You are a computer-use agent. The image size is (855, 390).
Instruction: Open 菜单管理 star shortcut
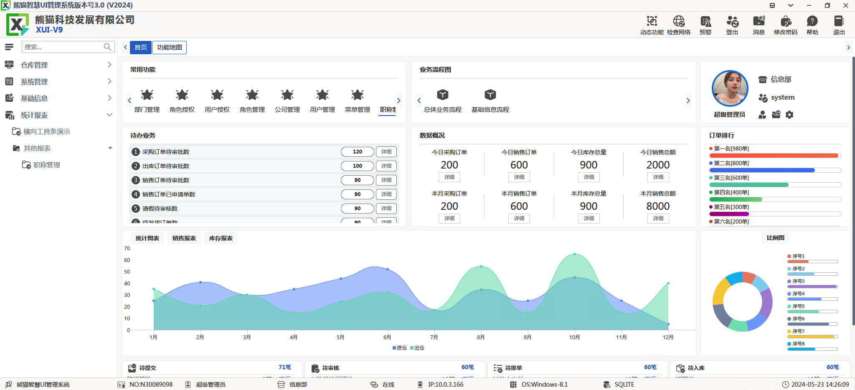coord(358,95)
